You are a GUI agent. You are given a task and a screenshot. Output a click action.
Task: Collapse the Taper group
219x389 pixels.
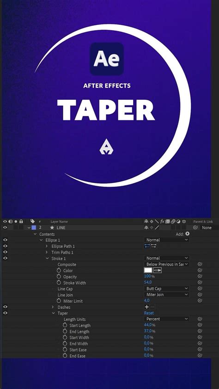coord(53,313)
